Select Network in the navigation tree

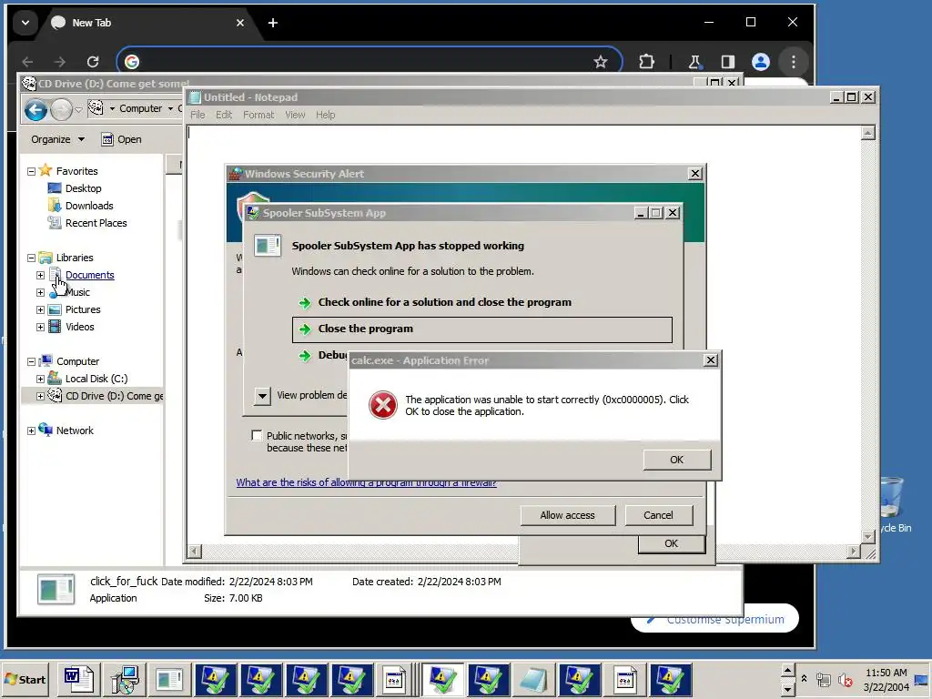[75, 431]
